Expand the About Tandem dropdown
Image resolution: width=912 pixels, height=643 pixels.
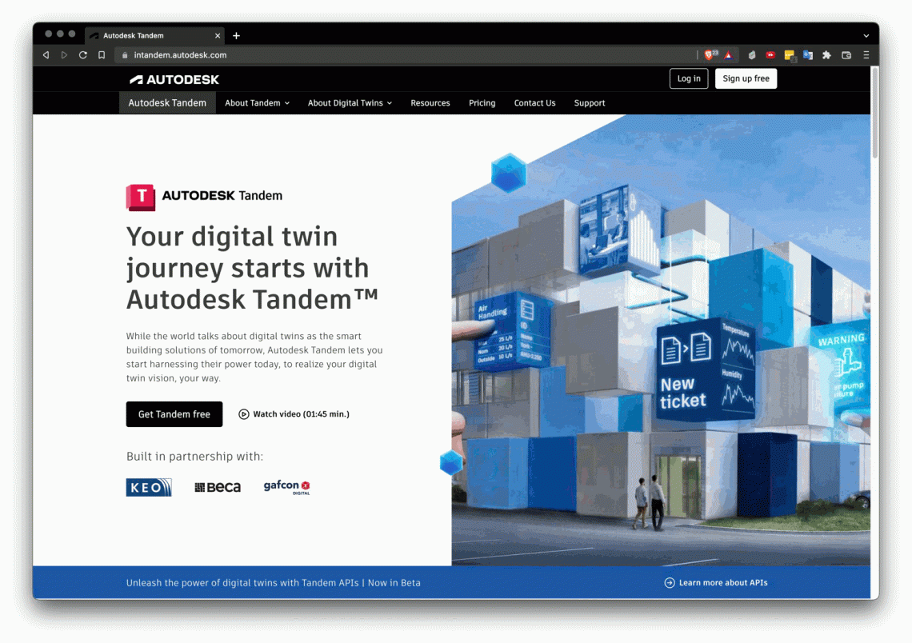point(256,102)
